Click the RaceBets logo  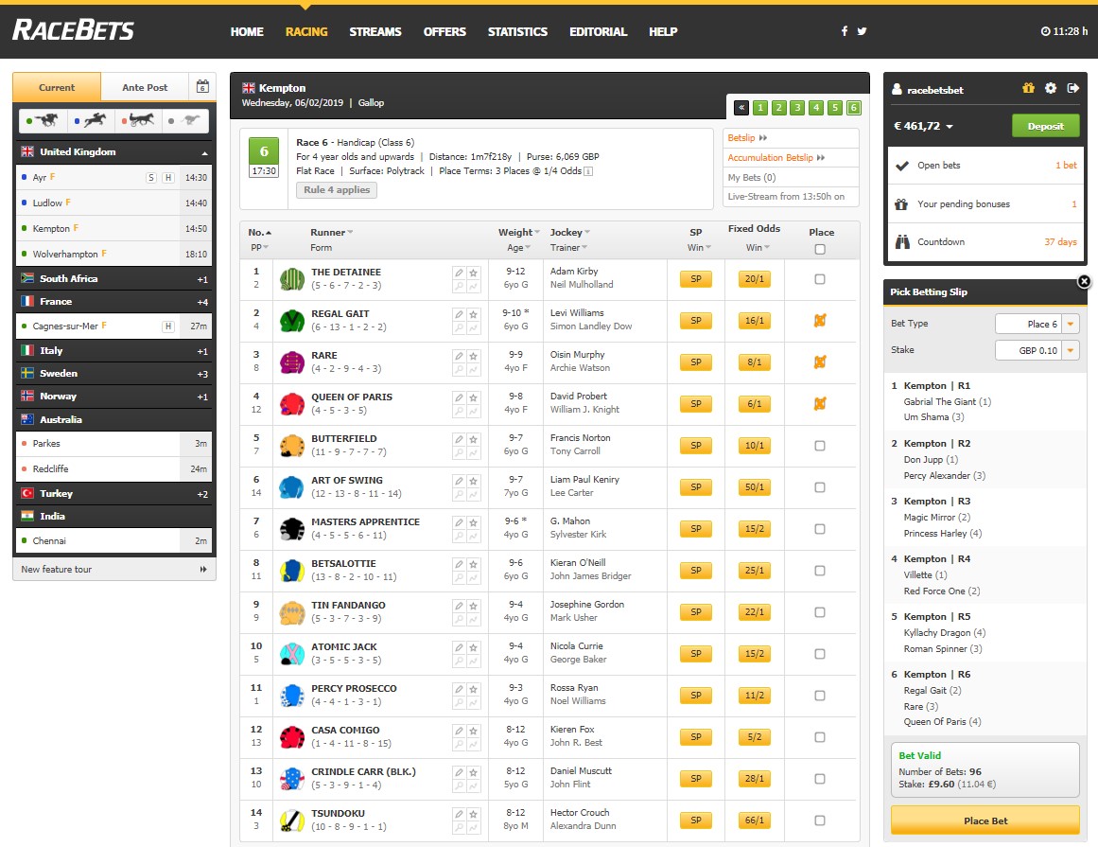pos(74,30)
